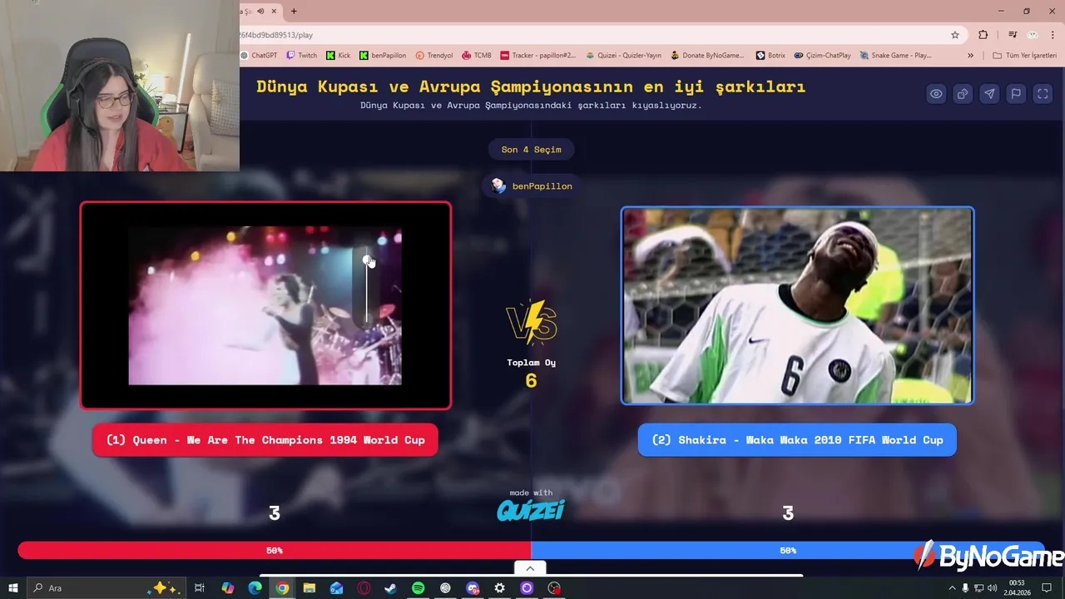Open the ChatGPT bookmark
This screenshot has height=599, width=1065.
pyautogui.click(x=259, y=56)
